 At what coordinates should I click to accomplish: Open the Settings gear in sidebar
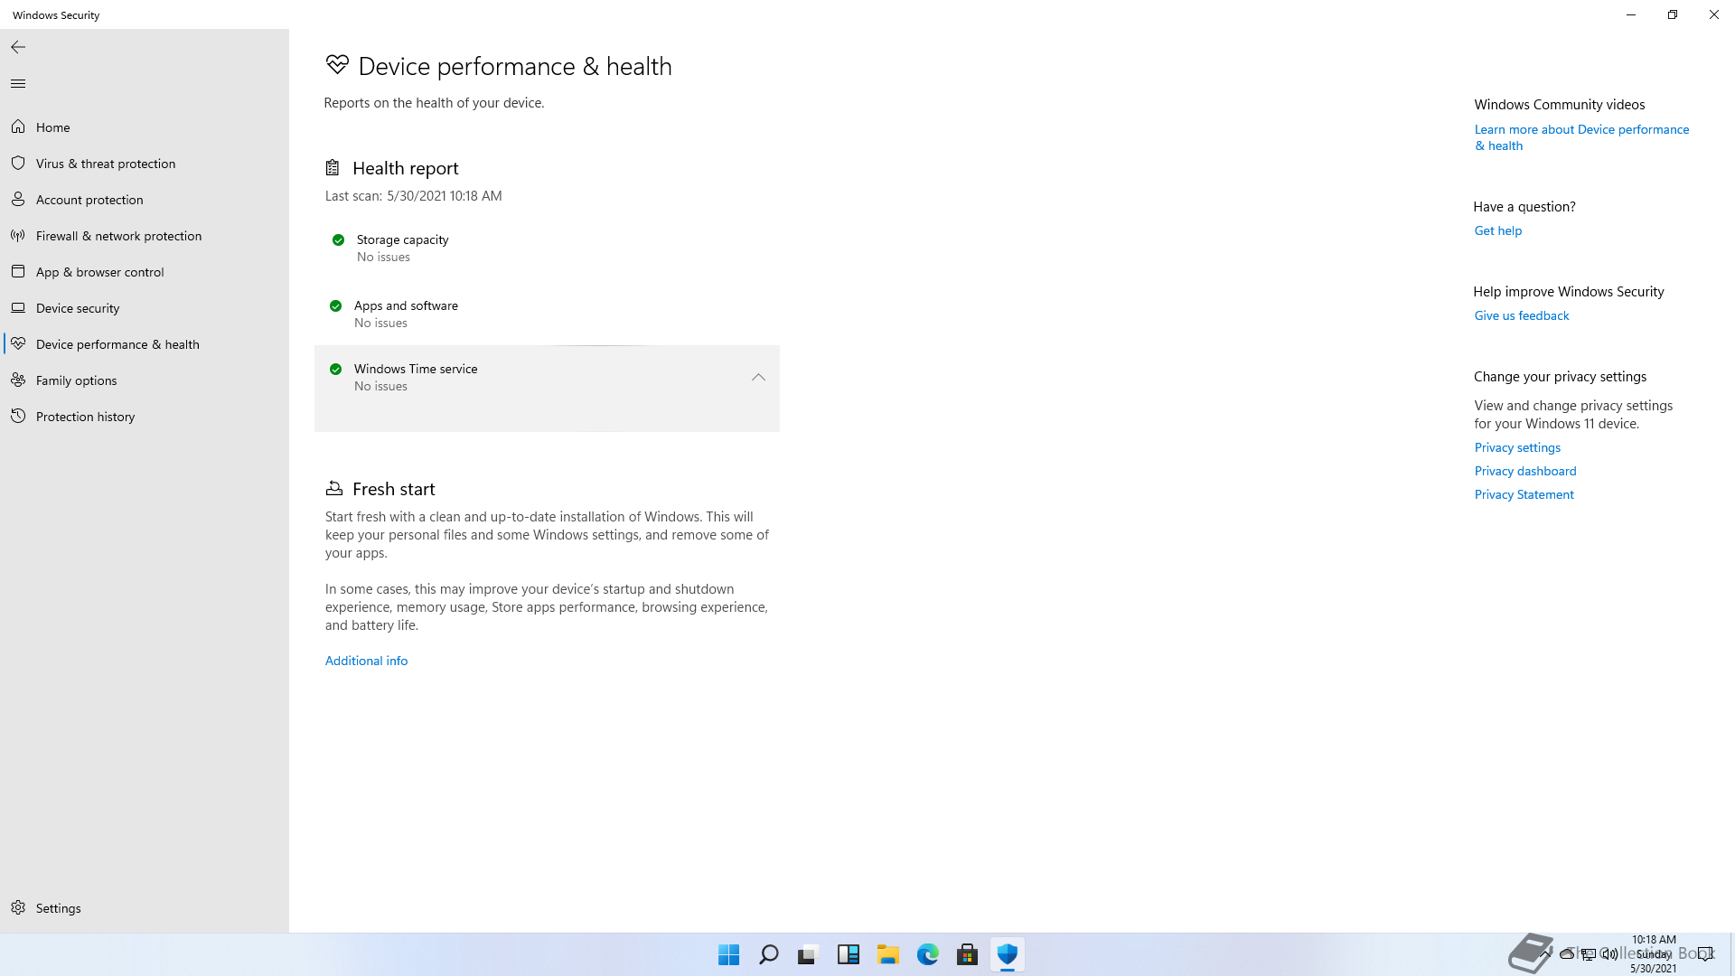coord(18,908)
